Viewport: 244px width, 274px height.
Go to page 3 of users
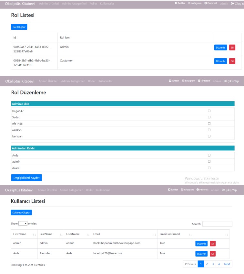pyautogui.click(x=213, y=264)
